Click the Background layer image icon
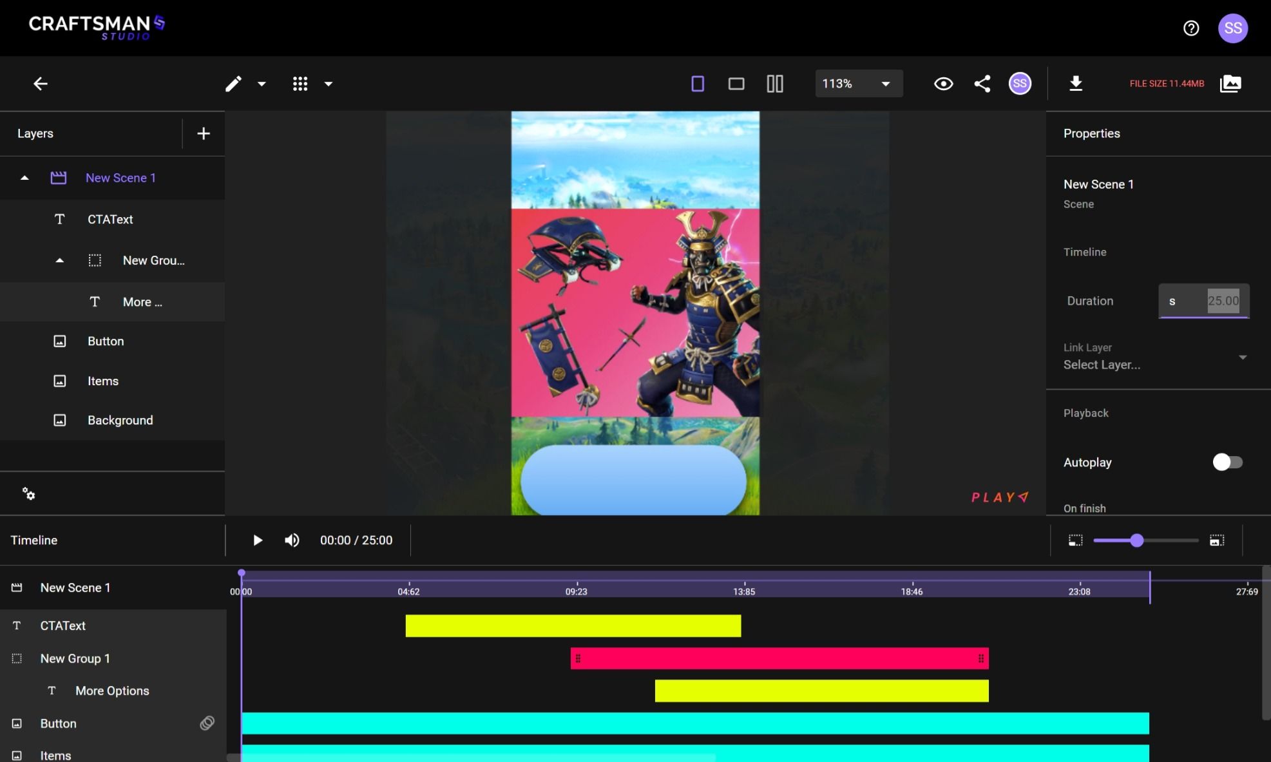 59,421
